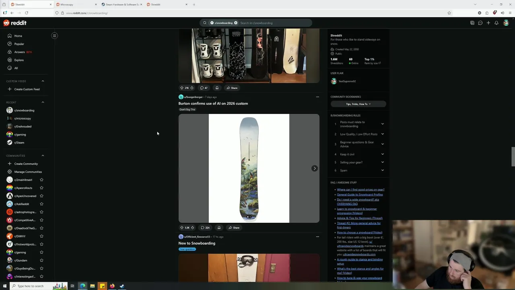This screenshot has height=290, width=515.
Task: Go to Home in sidebar
Action: [x=18, y=36]
